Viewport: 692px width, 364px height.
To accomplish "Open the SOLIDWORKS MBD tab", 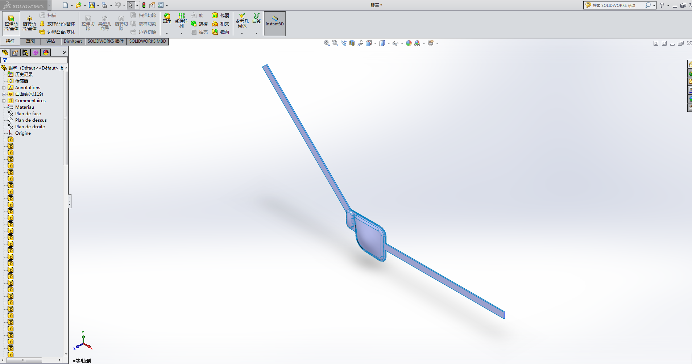I will point(147,41).
